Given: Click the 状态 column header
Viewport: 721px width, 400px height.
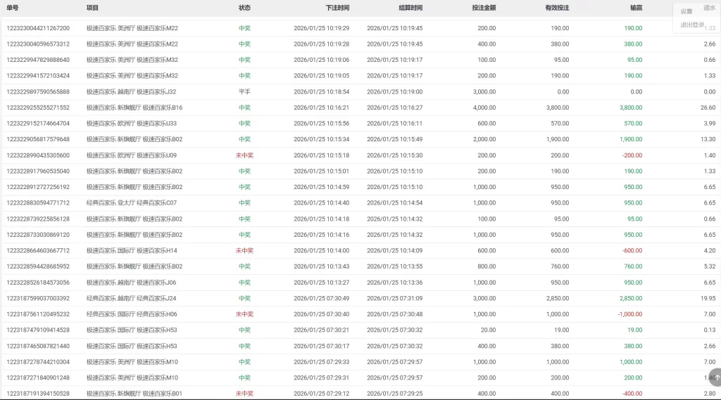Looking at the screenshot, I should (244, 8).
